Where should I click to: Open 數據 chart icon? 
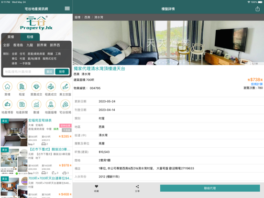coord(36,105)
